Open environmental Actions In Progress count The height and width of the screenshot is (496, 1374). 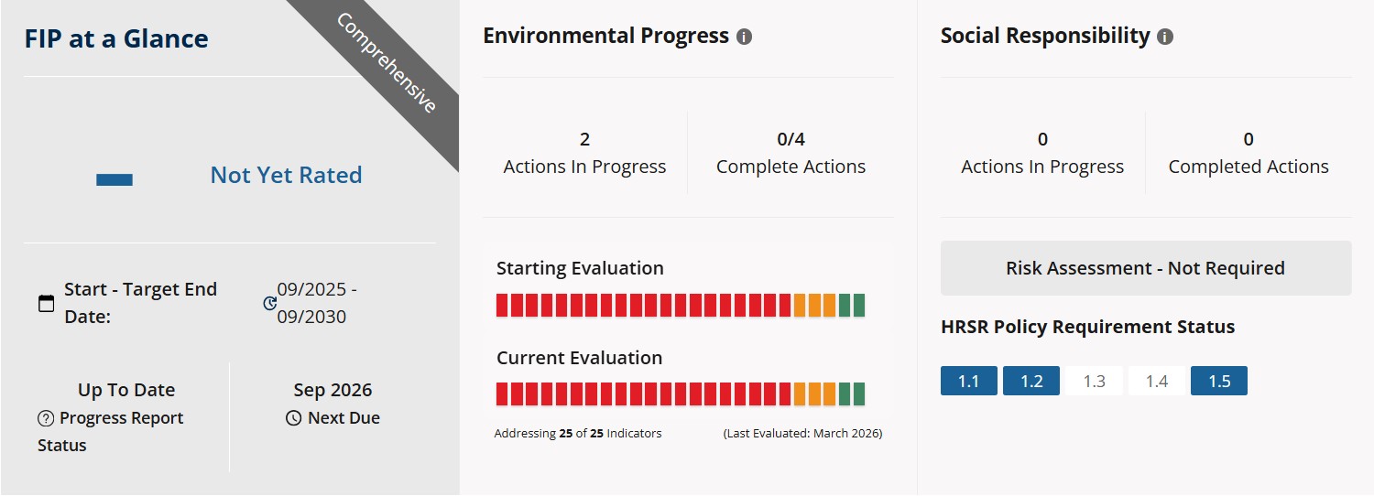click(x=584, y=153)
